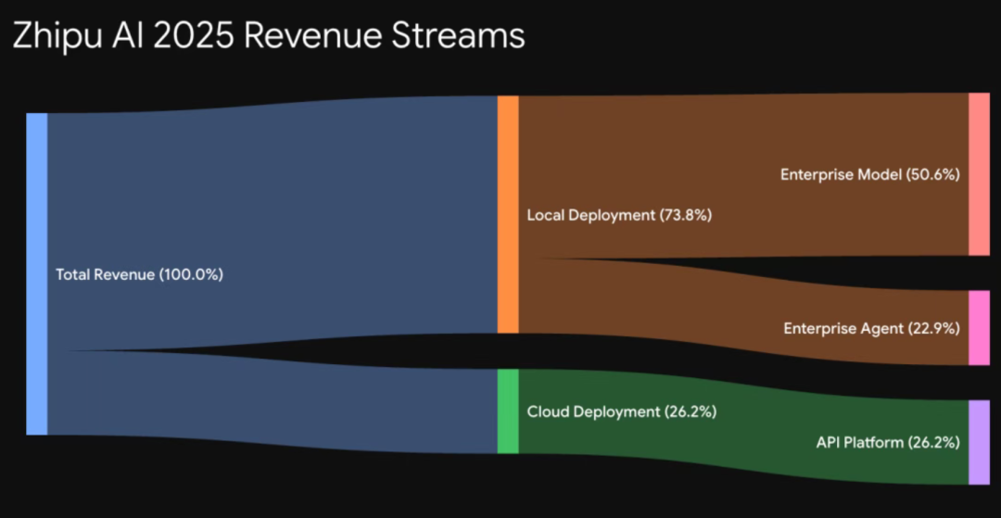Select the purple API Platform node bar
The height and width of the screenshot is (518, 1001).
pyautogui.click(x=980, y=442)
